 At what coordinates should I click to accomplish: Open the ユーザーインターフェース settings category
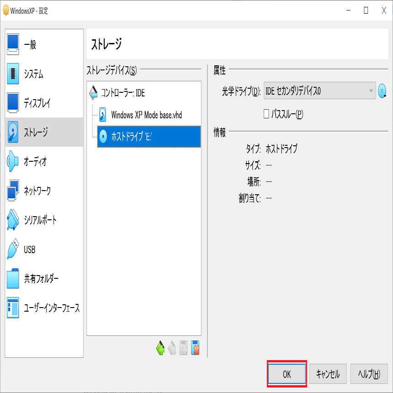click(44, 308)
